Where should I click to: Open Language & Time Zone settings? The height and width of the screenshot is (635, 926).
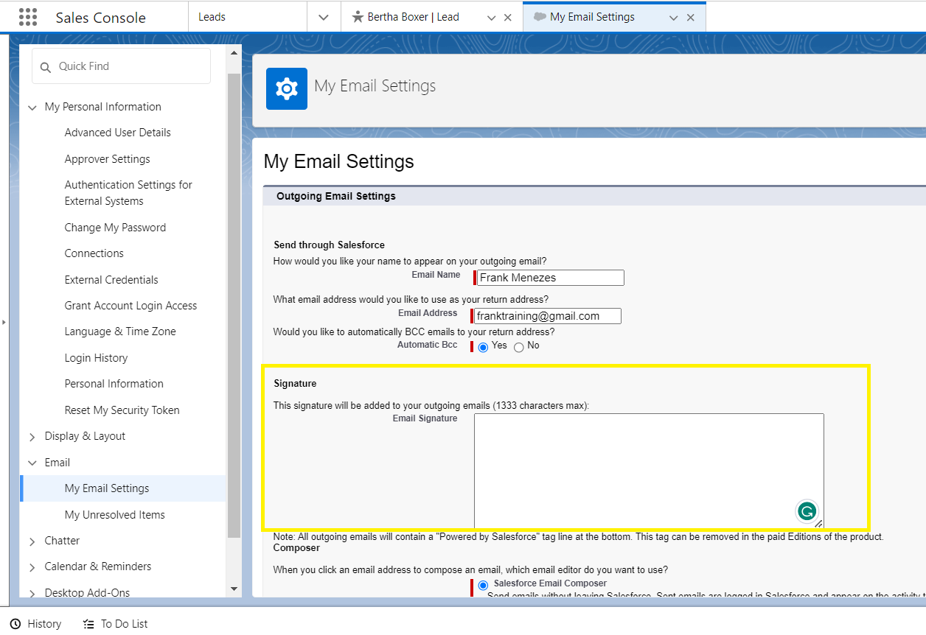tap(120, 331)
